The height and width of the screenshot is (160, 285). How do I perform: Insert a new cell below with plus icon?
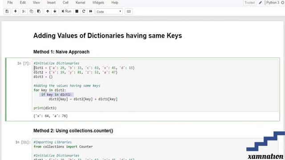tap(16, 12)
